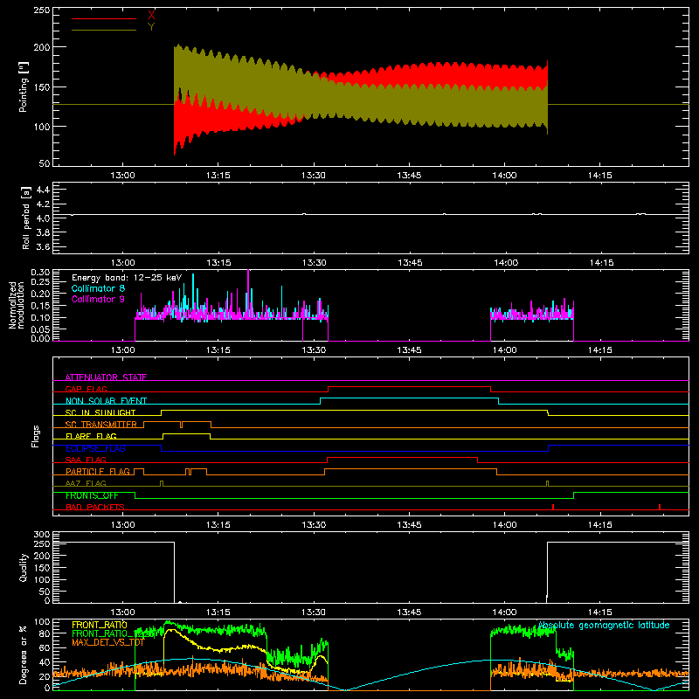Select the BAD_PACKETS flag label
Image resolution: width=699 pixels, height=699 pixels.
click(95, 507)
